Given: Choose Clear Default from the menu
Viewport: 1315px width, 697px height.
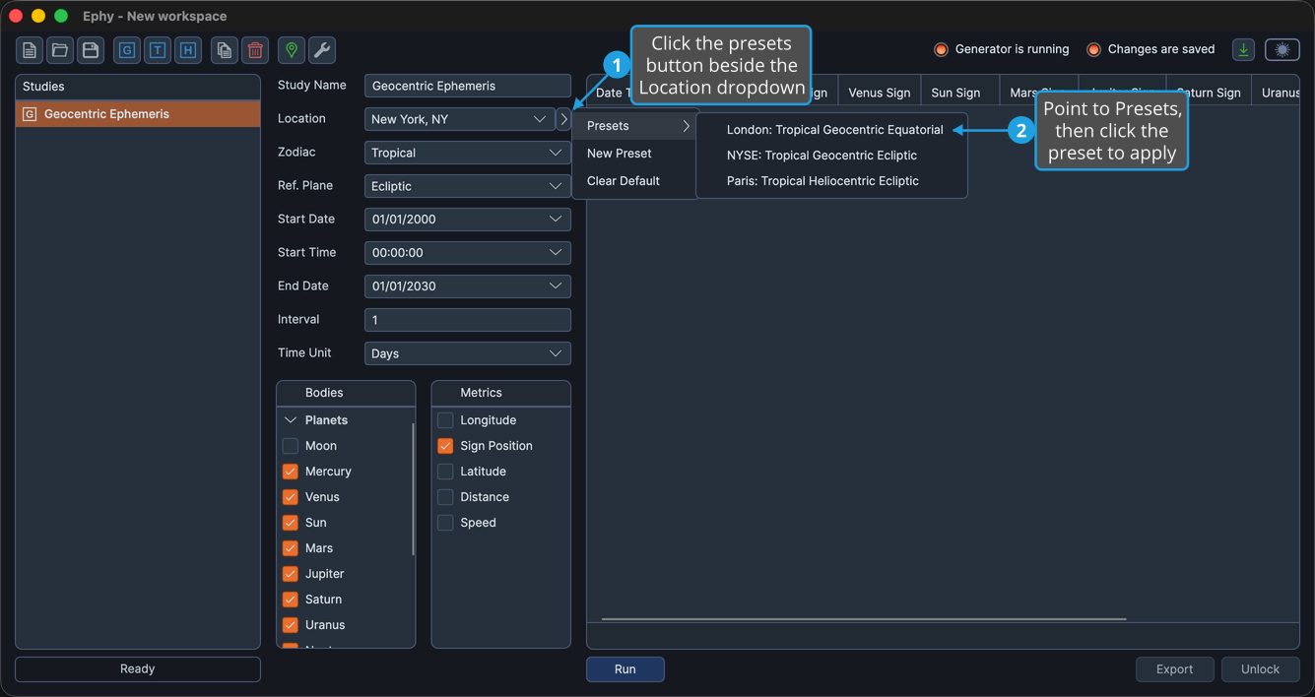Looking at the screenshot, I should click(635, 181).
